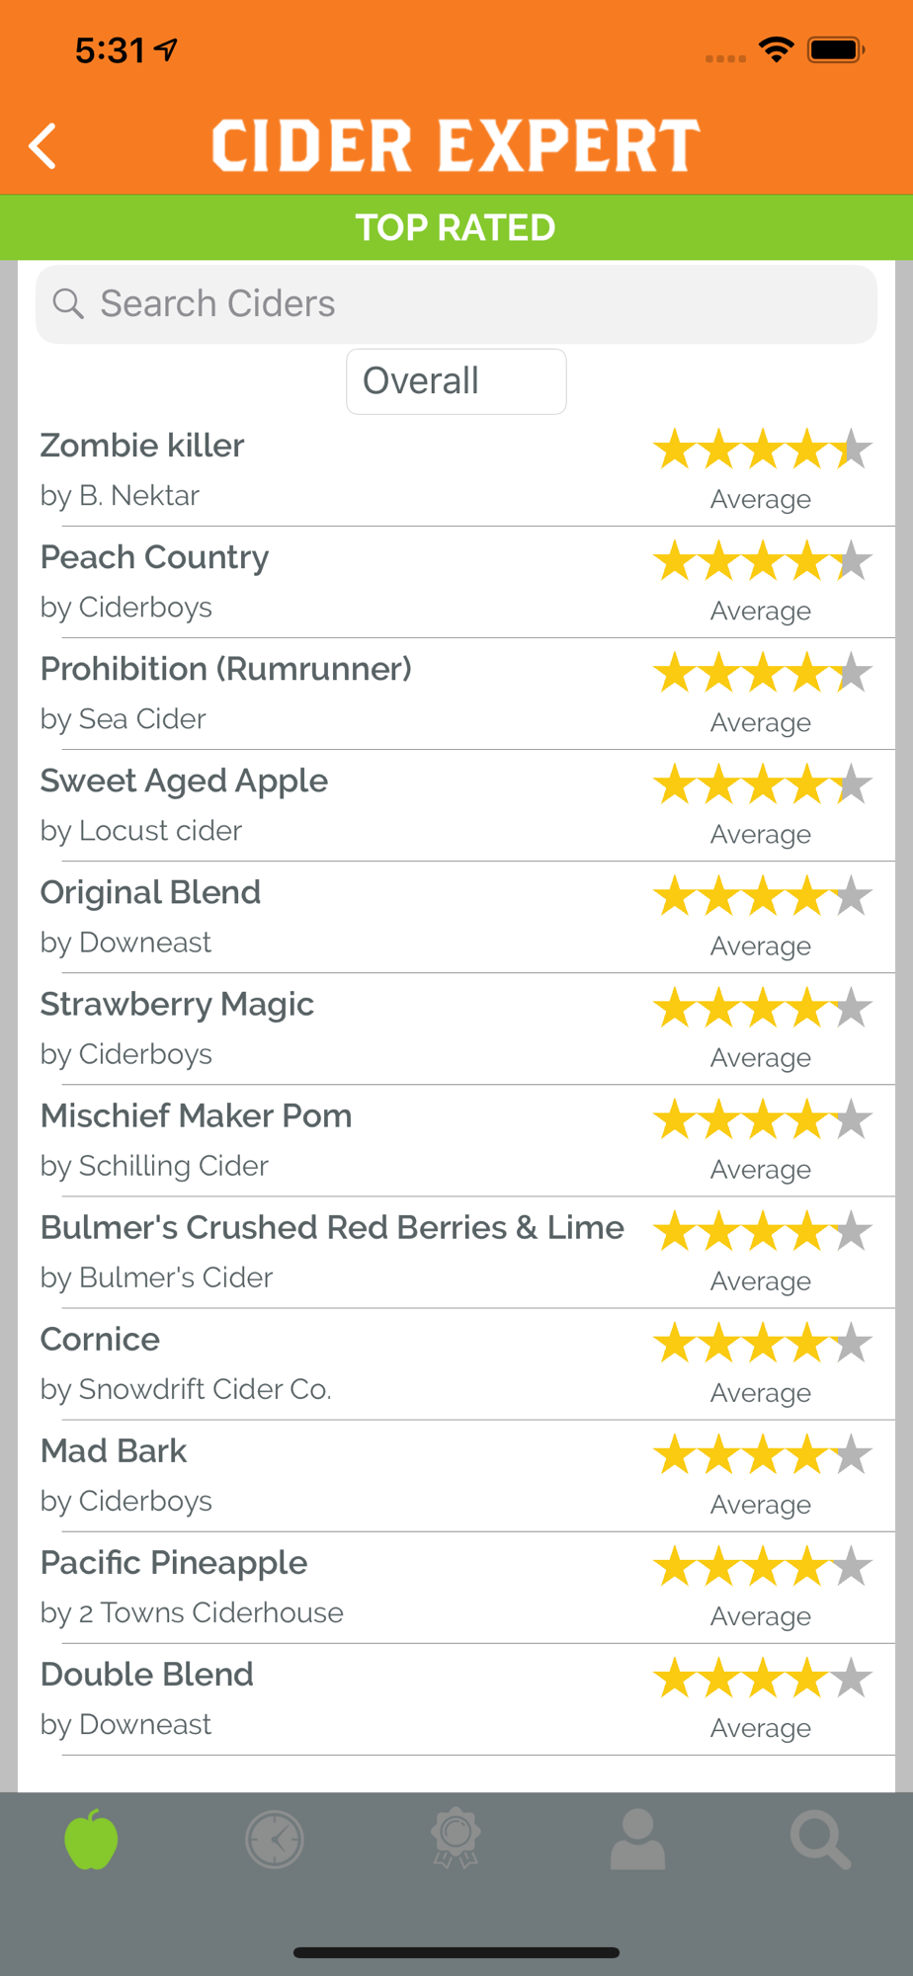
Task: Select Sweet Aged Apple entry
Action: click(456, 805)
